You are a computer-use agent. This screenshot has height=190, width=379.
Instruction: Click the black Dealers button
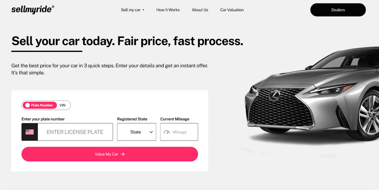(338, 10)
